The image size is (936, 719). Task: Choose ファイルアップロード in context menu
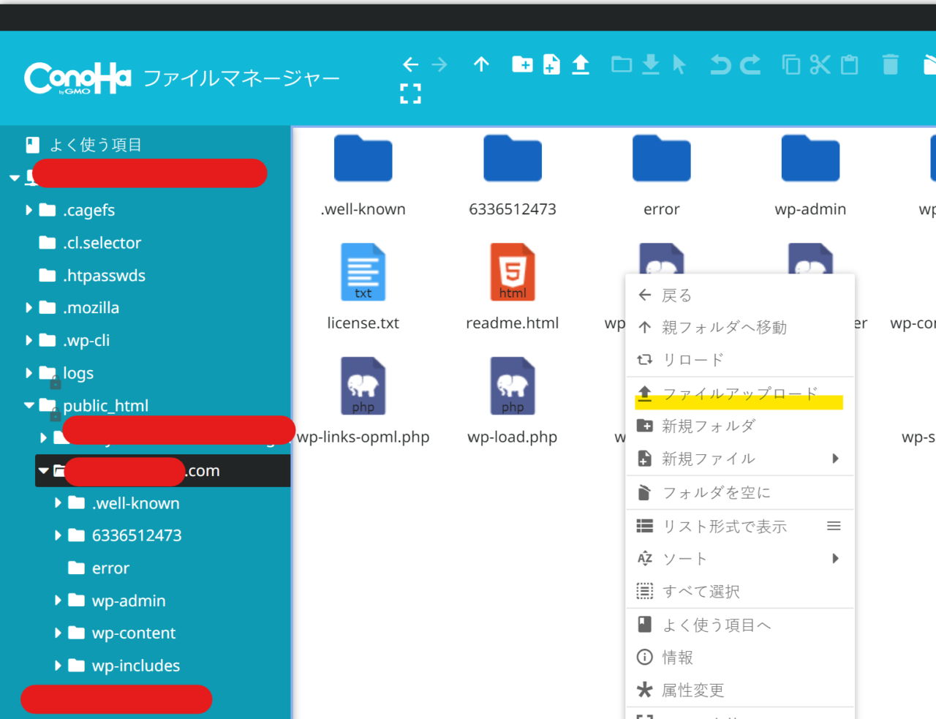[740, 394]
